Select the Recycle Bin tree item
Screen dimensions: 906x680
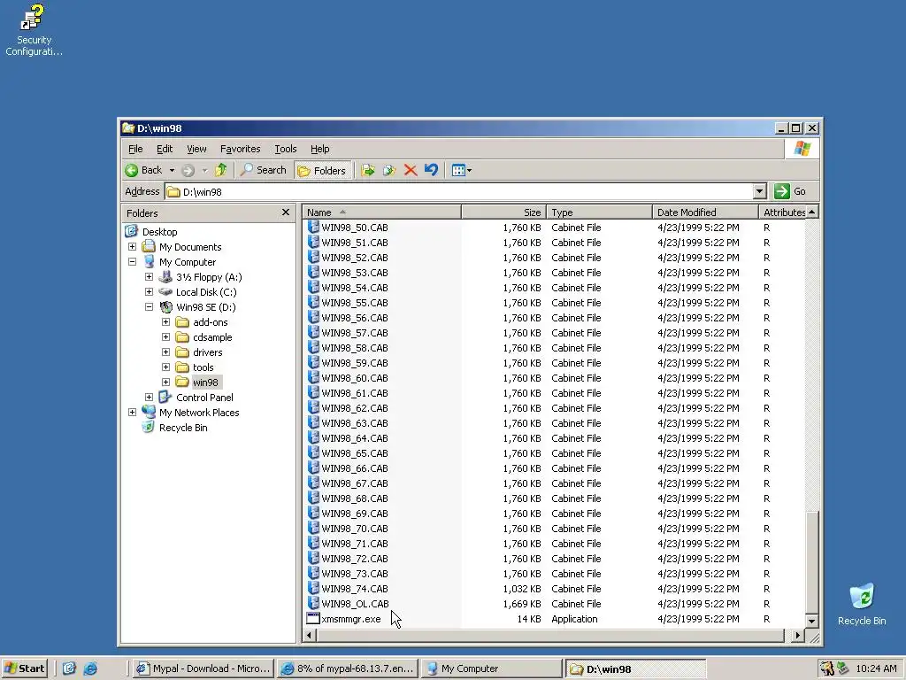point(183,428)
